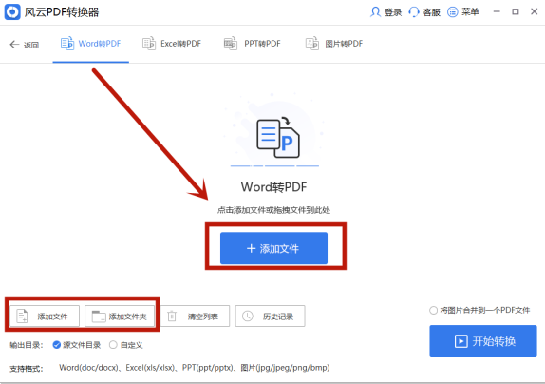Click the Word转PDF heading text

point(273,187)
